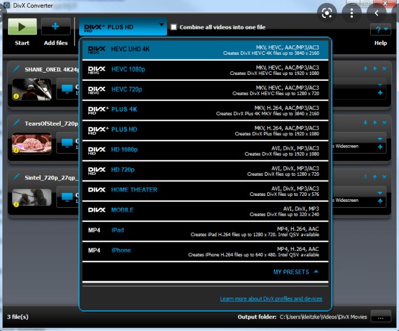The width and height of the screenshot is (399, 331).
Task: Click Sintel video monitor icon
Action: [67, 197]
